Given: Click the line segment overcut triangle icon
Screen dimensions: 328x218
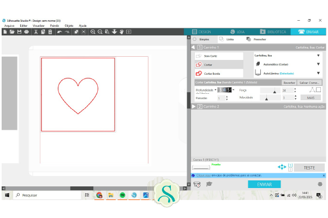Looking at the screenshot, I should pos(312,90).
